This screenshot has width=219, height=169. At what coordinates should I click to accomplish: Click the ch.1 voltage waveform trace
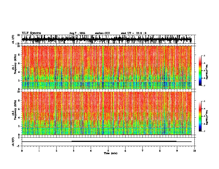(107, 39)
